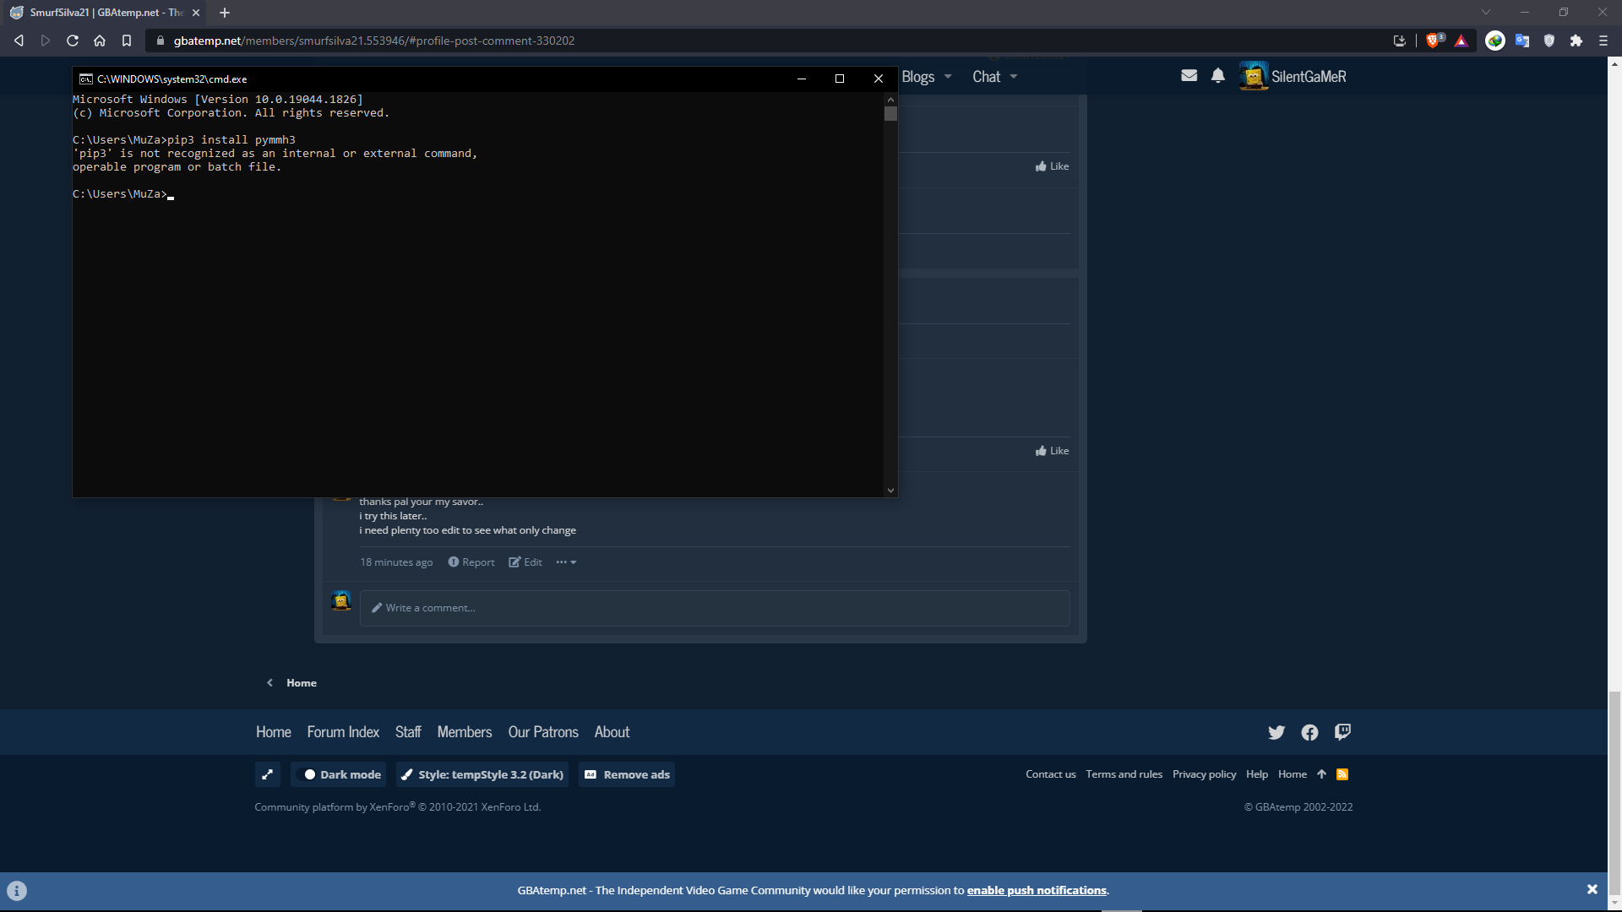Image resolution: width=1622 pixels, height=912 pixels.
Task: Open the browser hamburger main menu
Action: 1603,41
